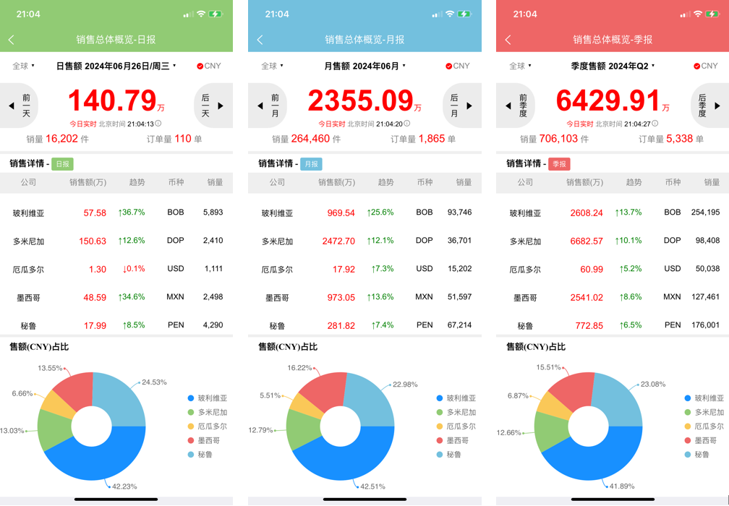Viewport: 729px width, 506px height.
Task: Tap quarterly total sales figure 6429.91万
Action: pyautogui.click(x=613, y=100)
